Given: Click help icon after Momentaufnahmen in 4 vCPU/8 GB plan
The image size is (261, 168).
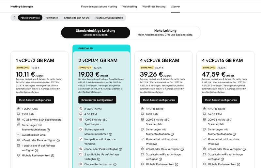Looking at the screenshot, I should [172, 134].
